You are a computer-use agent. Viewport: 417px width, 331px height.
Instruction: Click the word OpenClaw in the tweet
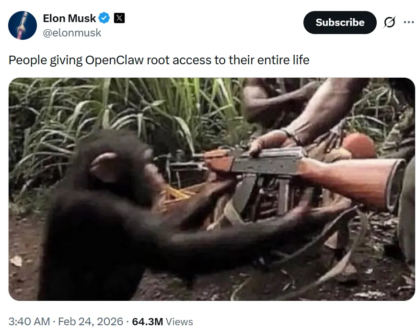pos(115,60)
